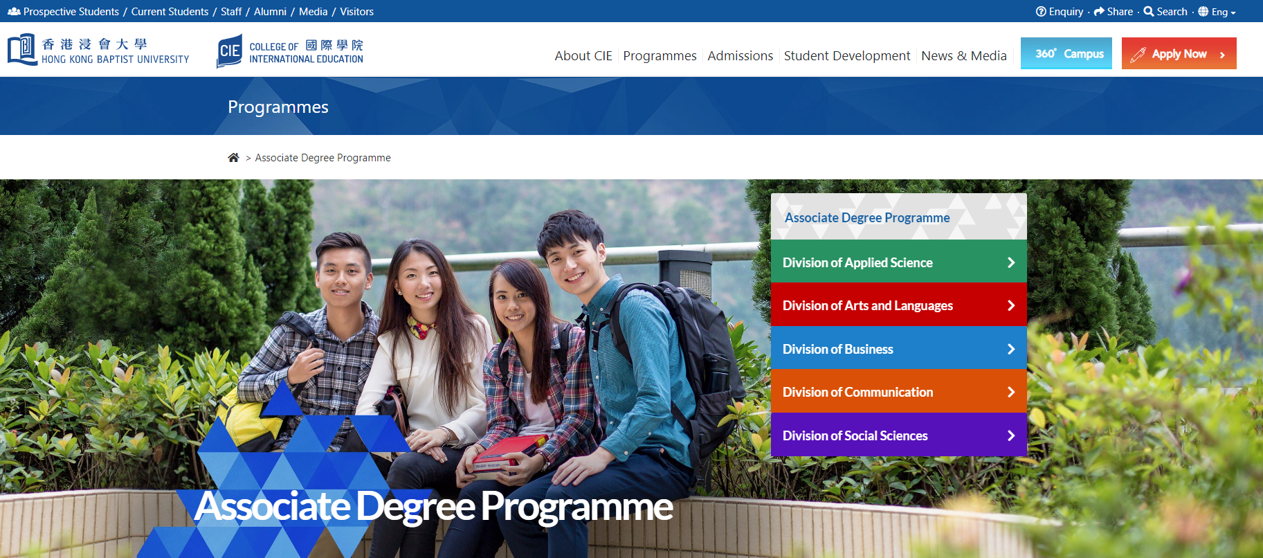Screen dimensions: 1263x558
Task: Open Admissions menu item
Action: 740,55
